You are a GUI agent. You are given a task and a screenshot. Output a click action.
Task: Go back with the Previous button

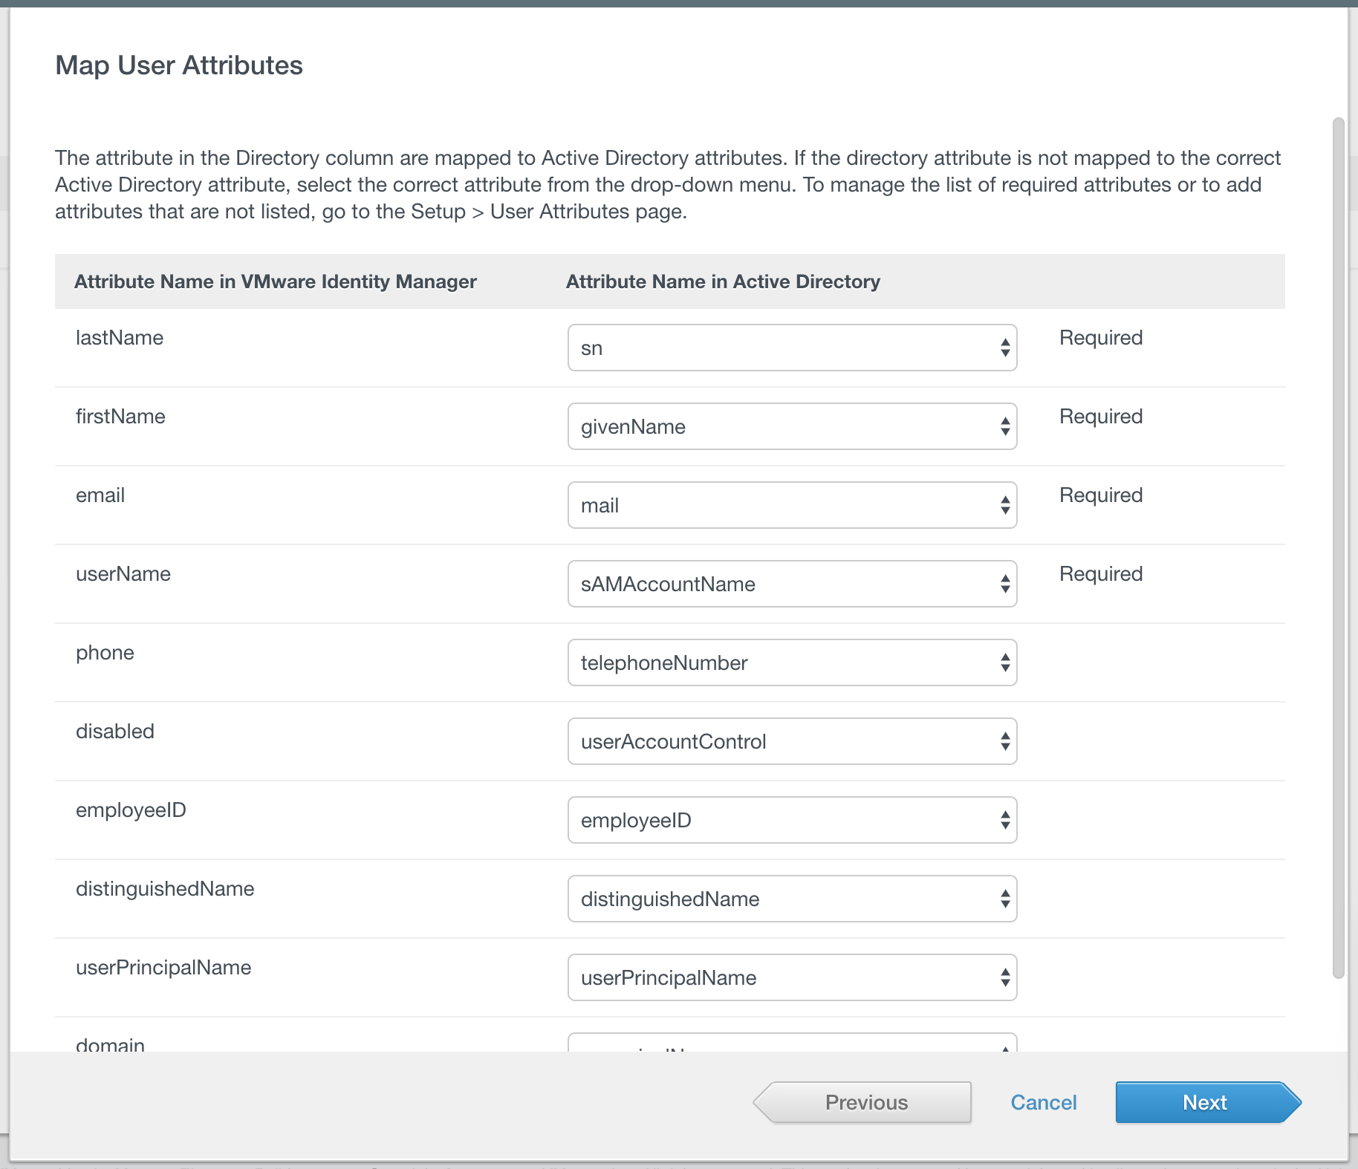pos(865,1102)
